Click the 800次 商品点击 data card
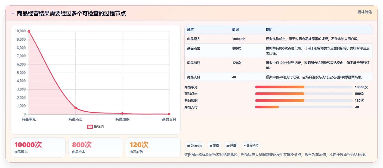Viewport: 383px width, 168px height. coord(96,147)
